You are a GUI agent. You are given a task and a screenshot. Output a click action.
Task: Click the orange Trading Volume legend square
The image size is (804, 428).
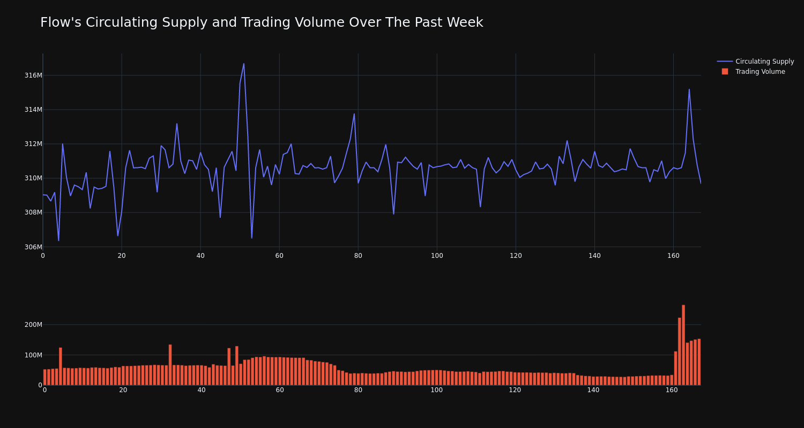pyautogui.click(x=725, y=72)
